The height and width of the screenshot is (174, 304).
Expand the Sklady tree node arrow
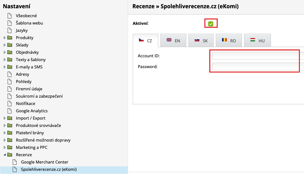[x=4, y=45]
